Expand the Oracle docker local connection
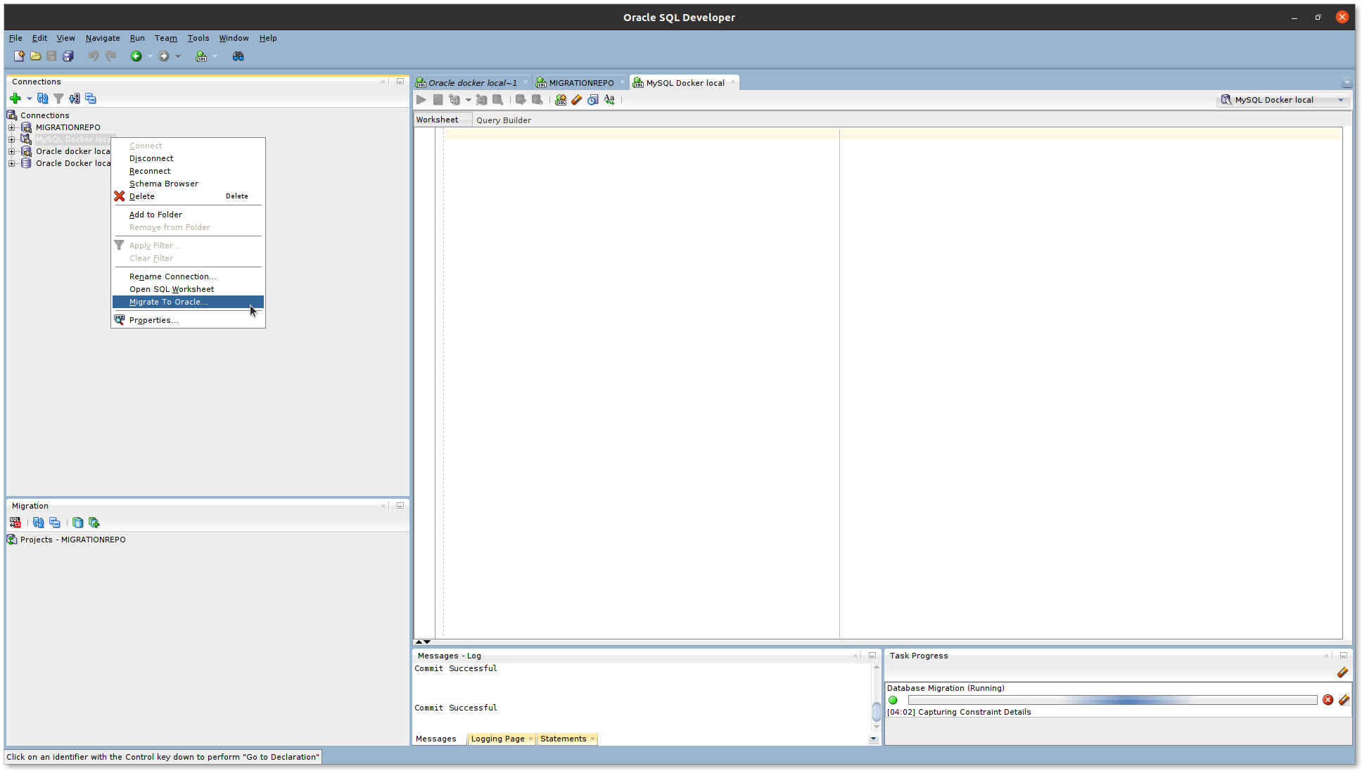The width and height of the screenshot is (1362, 771). 11,151
